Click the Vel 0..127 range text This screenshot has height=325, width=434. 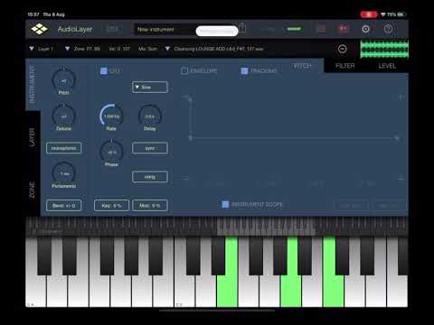coord(119,49)
